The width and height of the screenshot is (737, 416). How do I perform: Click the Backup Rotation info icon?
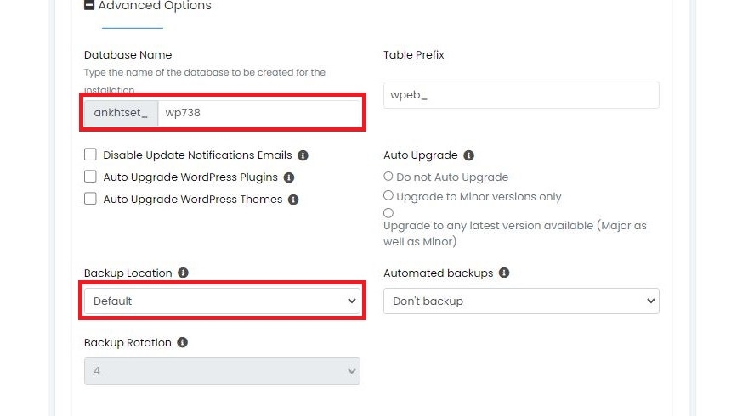point(183,342)
